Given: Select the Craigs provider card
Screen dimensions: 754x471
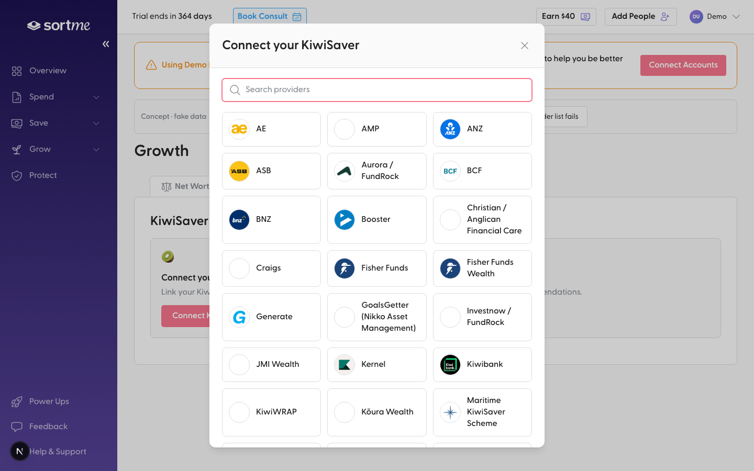Looking at the screenshot, I should click(271, 268).
